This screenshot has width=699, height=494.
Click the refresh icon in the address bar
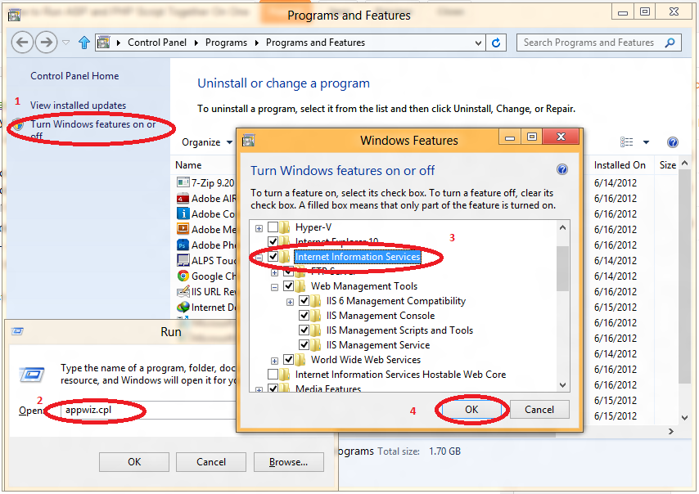[x=497, y=42]
